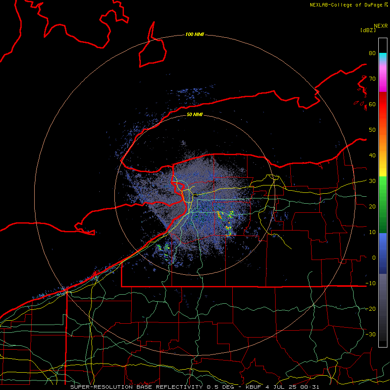Screen dimensions: 390x390
Task: Click the 0 value on the dBZ scale
Action: coord(374,258)
